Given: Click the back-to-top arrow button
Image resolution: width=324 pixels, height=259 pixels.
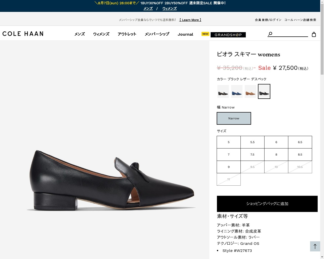Looking at the screenshot, I should [x=315, y=246].
